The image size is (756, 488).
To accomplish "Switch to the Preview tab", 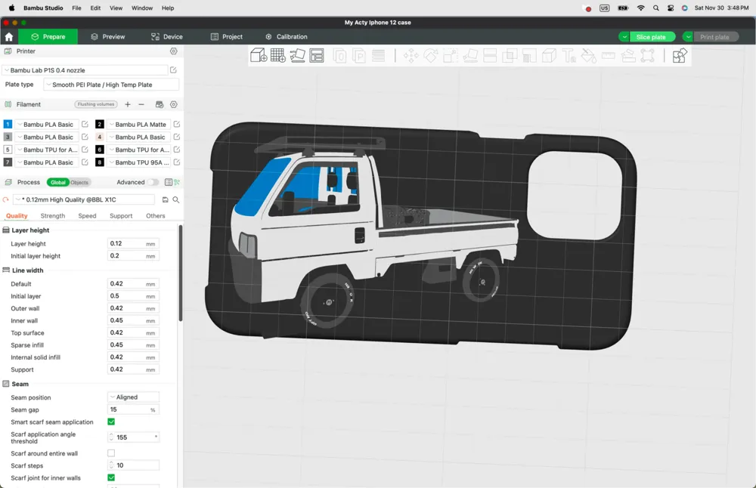I will (x=107, y=36).
